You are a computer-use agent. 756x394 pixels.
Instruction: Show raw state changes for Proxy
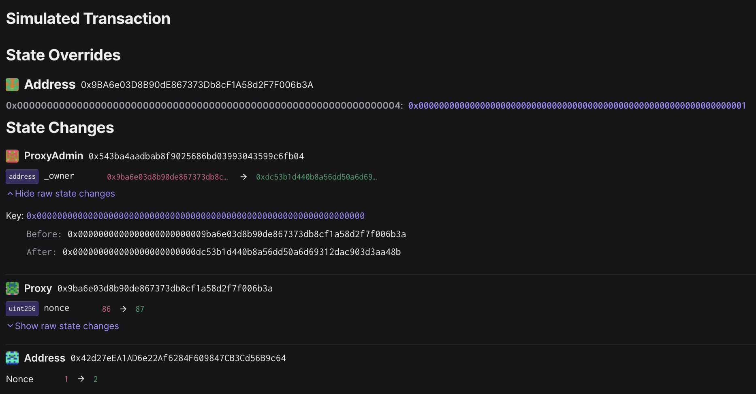(x=67, y=326)
